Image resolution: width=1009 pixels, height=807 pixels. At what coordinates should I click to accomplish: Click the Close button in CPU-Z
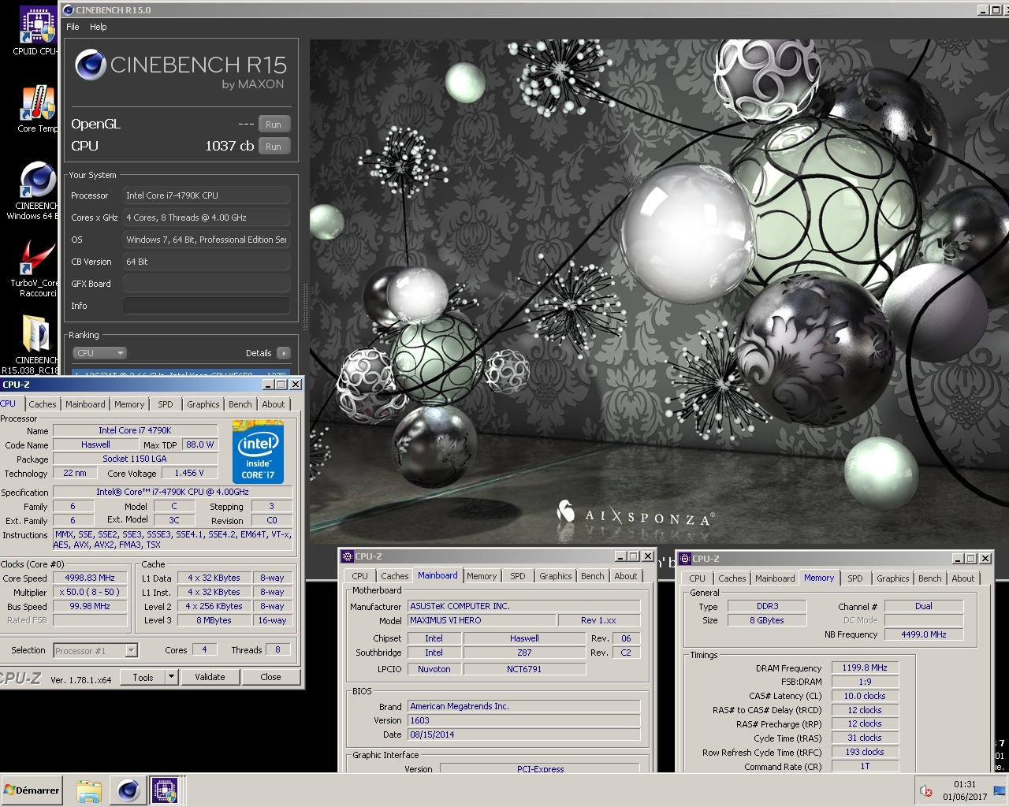pos(270,677)
